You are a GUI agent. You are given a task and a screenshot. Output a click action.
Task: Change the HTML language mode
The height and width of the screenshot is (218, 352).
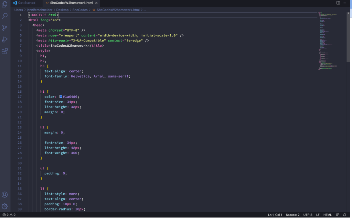coord(327,215)
